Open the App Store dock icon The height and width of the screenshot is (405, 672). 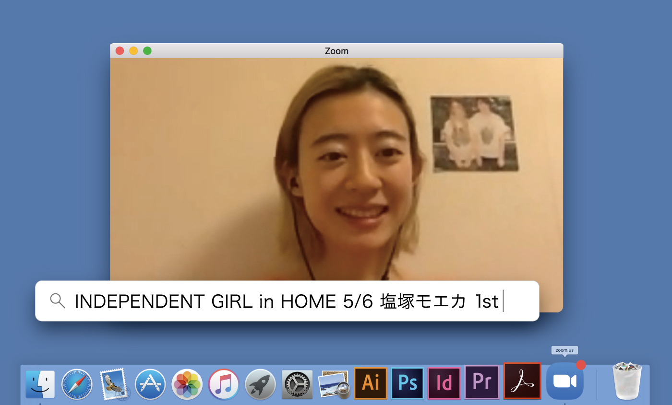[150, 384]
